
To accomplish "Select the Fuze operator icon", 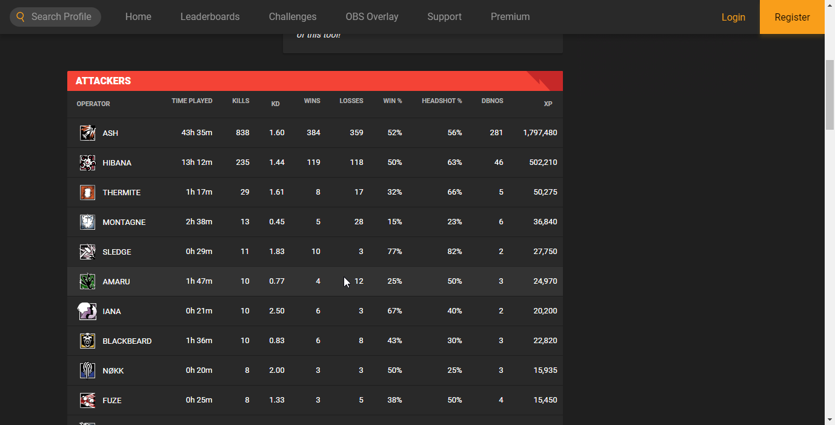I will tap(87, 400).
